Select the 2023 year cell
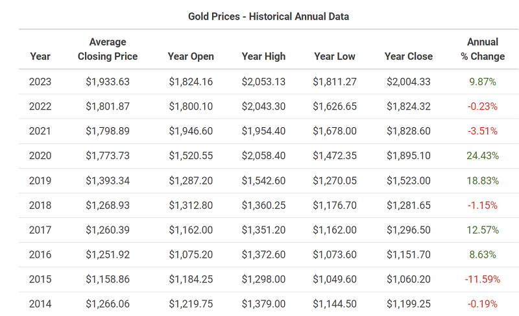The image size is (519, 316). pos(40,82)
